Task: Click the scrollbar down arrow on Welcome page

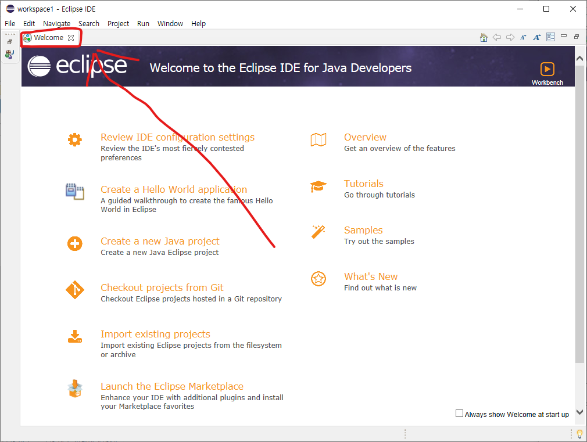Action: point(580,412)
